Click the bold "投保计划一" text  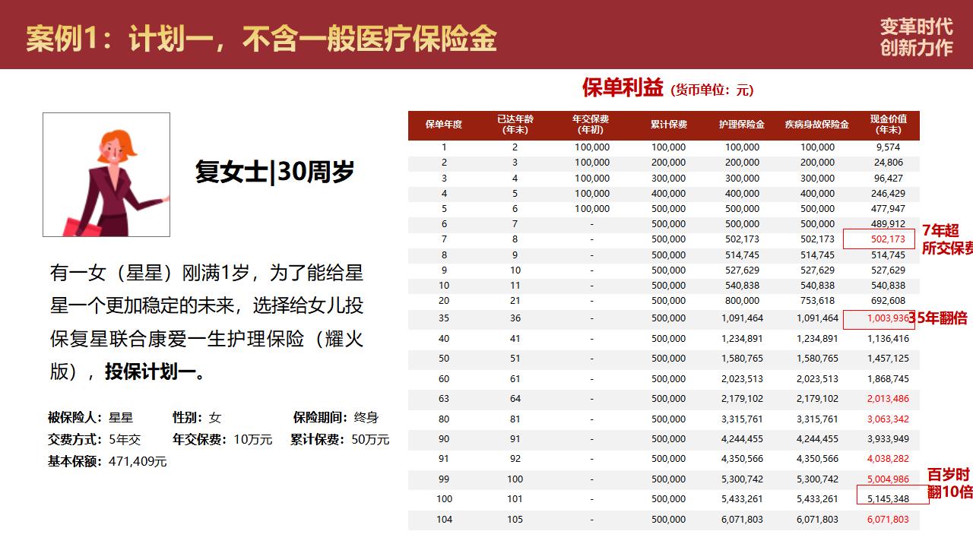coord(151,372)
